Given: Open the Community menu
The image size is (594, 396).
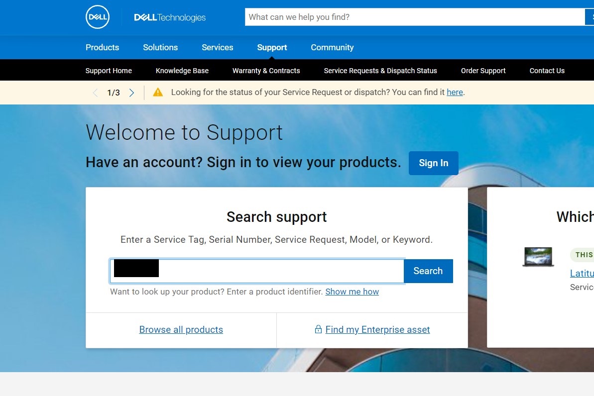Looking at the screenshot, I should pyautogui.click(x=332, y=47).
